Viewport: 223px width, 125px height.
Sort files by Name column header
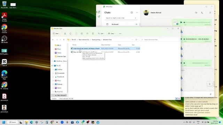74,45
